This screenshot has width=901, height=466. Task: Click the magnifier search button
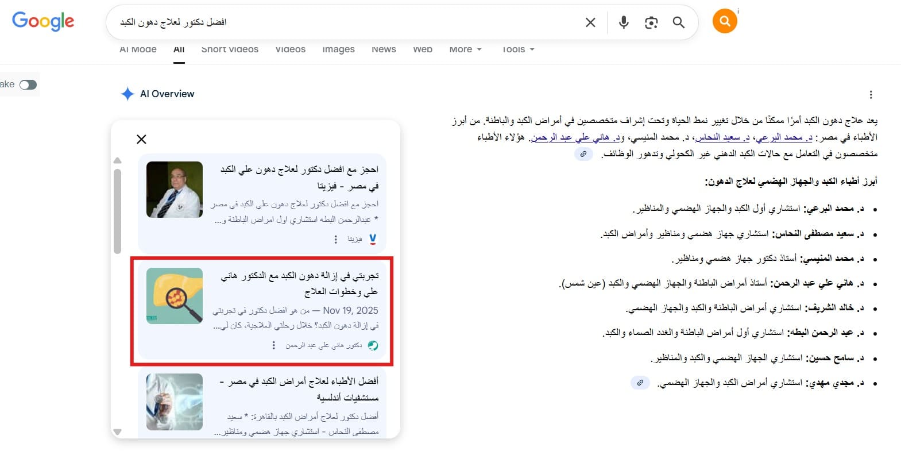pos(678,22)
